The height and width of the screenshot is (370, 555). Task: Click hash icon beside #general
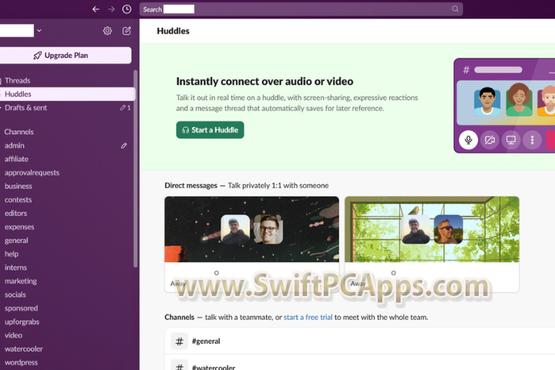180,341
